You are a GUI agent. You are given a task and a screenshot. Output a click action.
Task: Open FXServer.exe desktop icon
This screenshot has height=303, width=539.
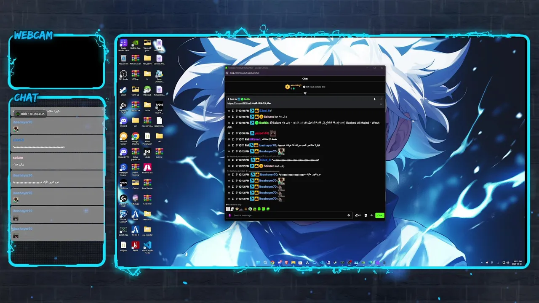[x=147, y=169]
